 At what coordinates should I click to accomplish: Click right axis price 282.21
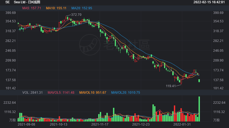(x=218, y=41)
